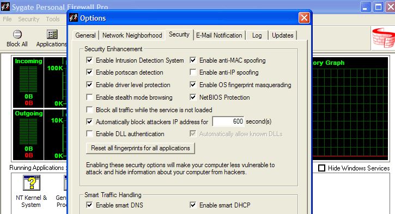Toggle Enable DLL authentication checkbox
This screenshot has height=214, width=395.
(x=89, y=134)
